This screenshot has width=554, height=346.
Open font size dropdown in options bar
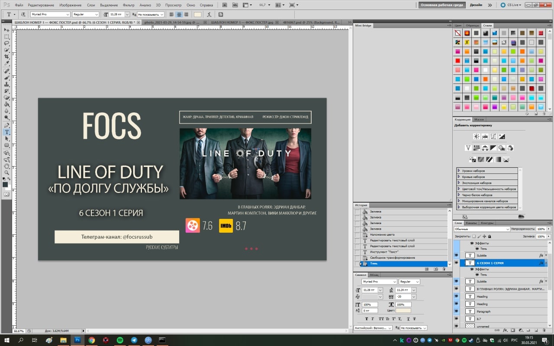(127, 14)
